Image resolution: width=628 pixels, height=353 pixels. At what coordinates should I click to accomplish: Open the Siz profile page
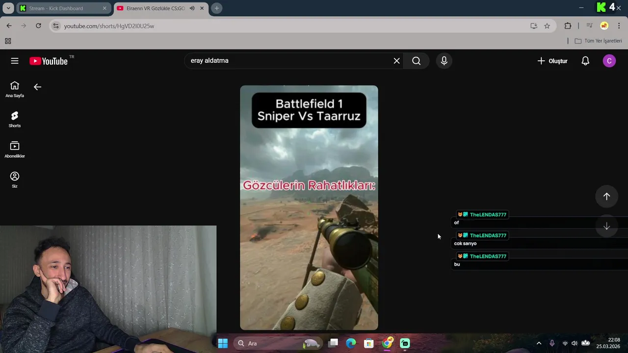coord(15,179)
